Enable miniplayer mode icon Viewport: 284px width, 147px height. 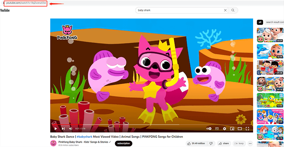click(232, 129)
